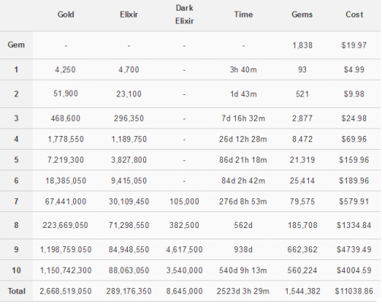382x304 pixels.
Task: Select the total cost $11038.86
Action: (354, 291)
